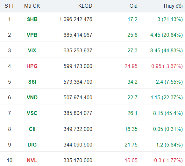Click rank number 7 in VSC row
Screen dimensions: 185x166
click(10, 113)
